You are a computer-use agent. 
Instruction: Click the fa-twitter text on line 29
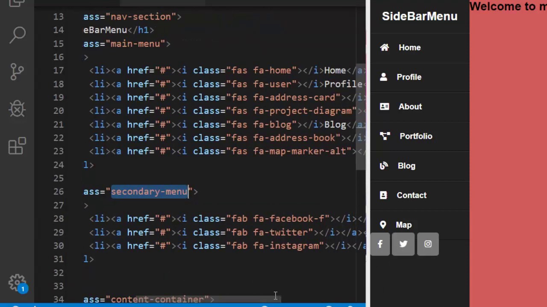pyautogui.click(x=280, y=232)
